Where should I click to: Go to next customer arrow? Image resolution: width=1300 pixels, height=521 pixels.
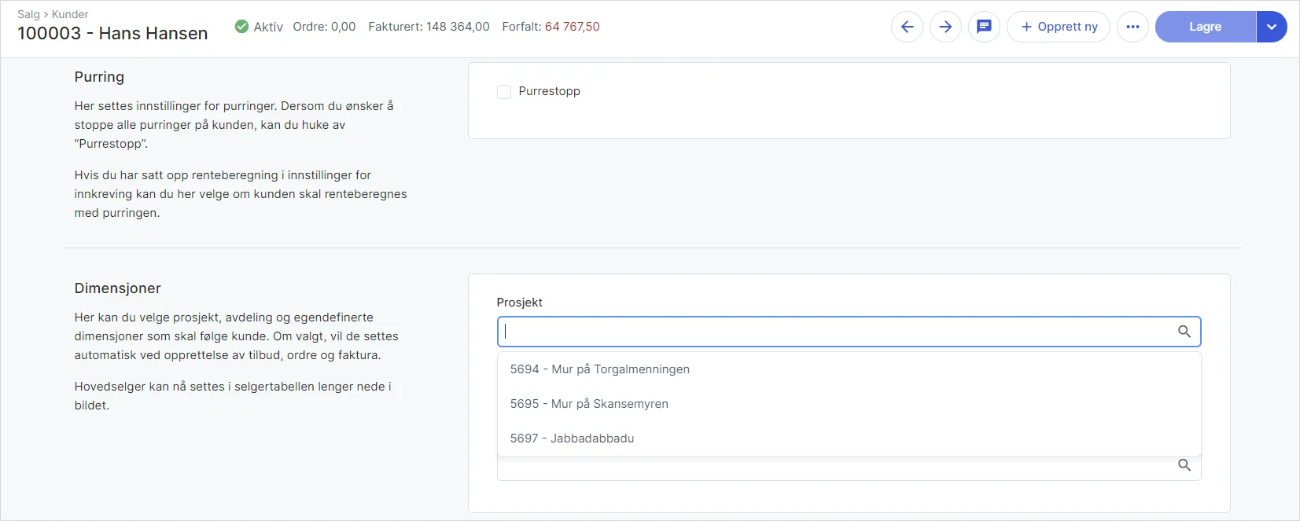tap(945, 27)
